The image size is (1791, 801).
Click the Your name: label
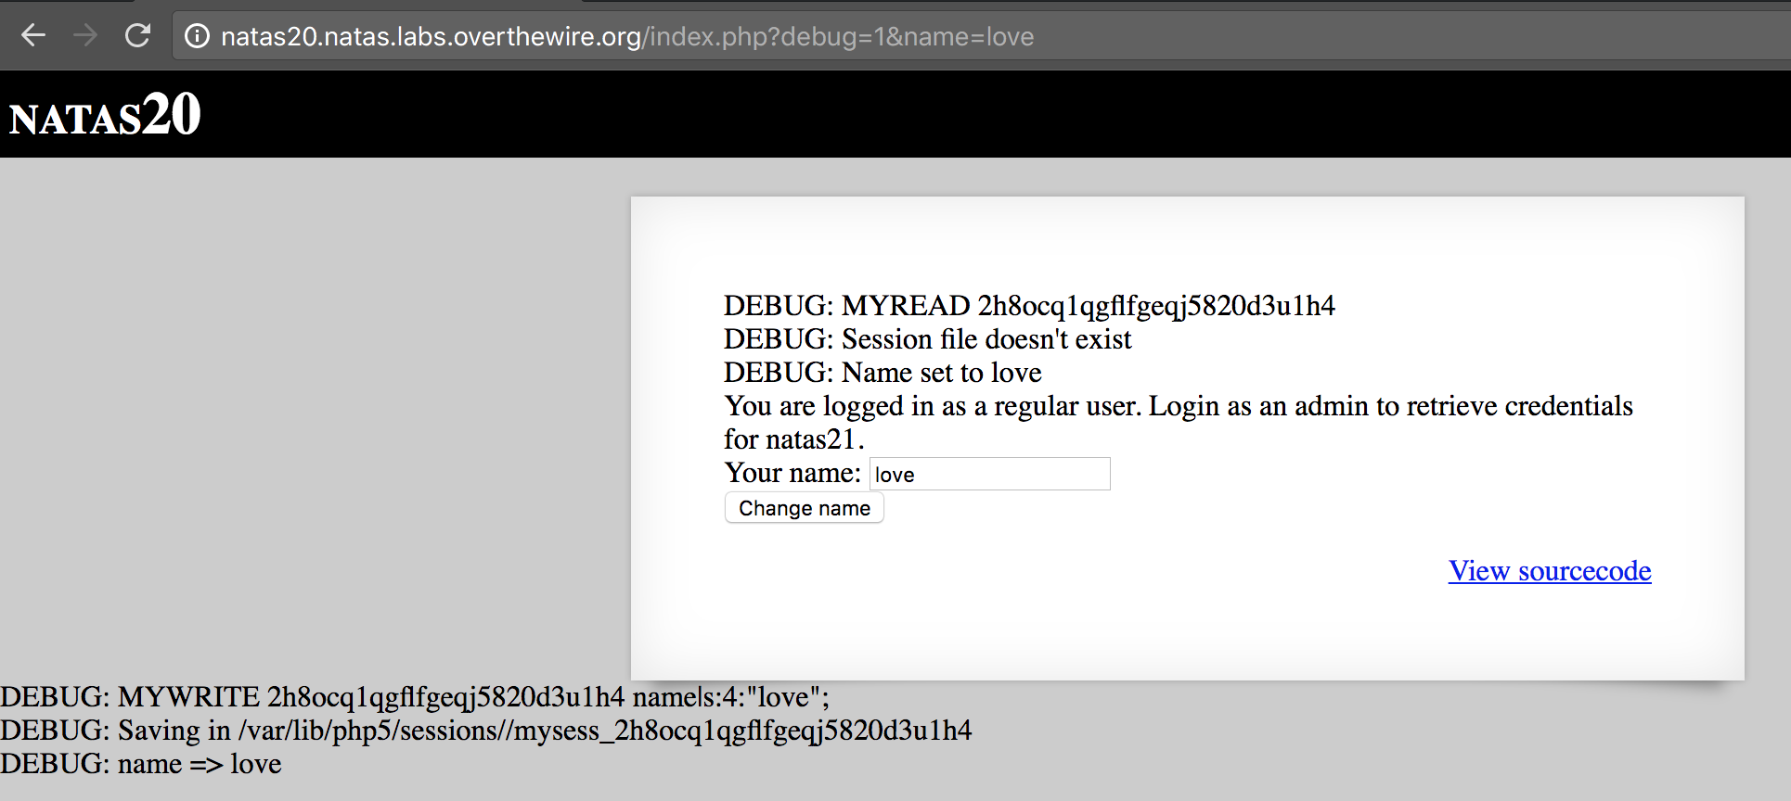click(x=792, y=474)
